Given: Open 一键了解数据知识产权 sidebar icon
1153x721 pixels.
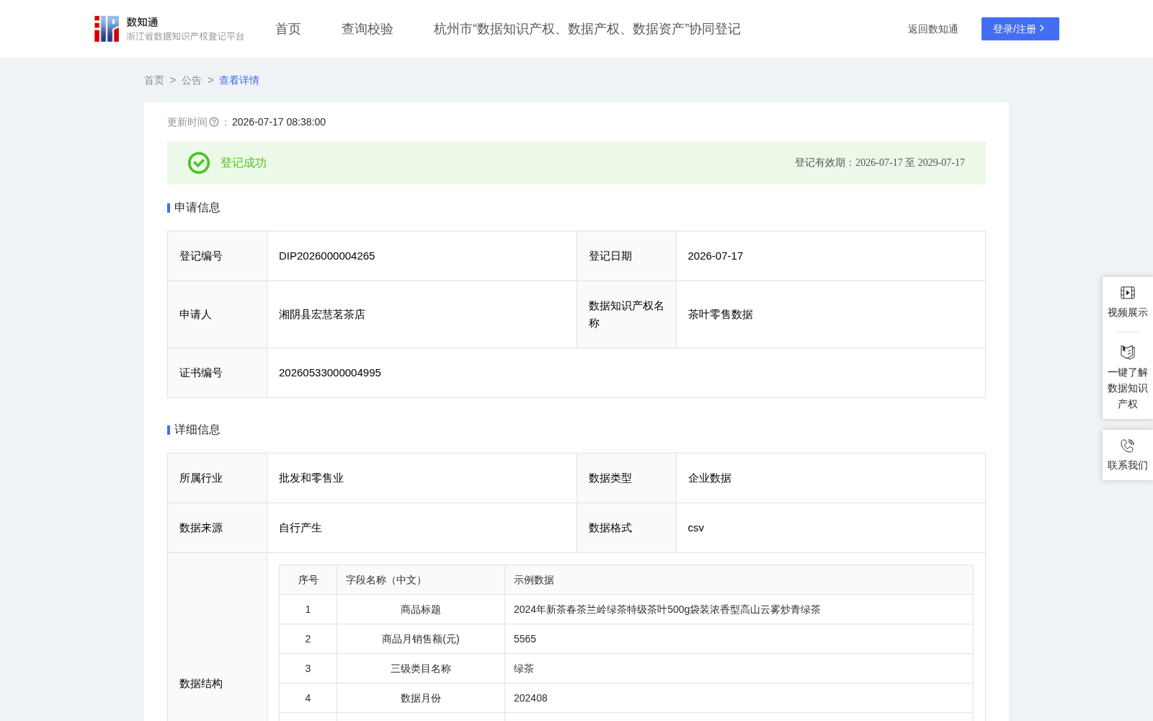Looking at the screenshot, I should 1128,353.
